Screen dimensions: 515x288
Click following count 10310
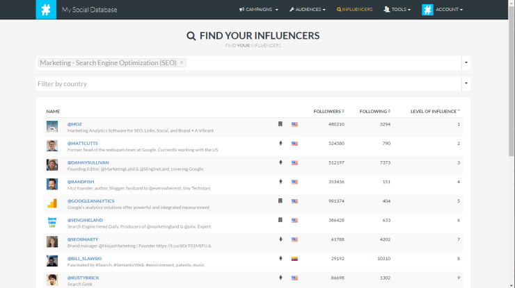[383, 259]
